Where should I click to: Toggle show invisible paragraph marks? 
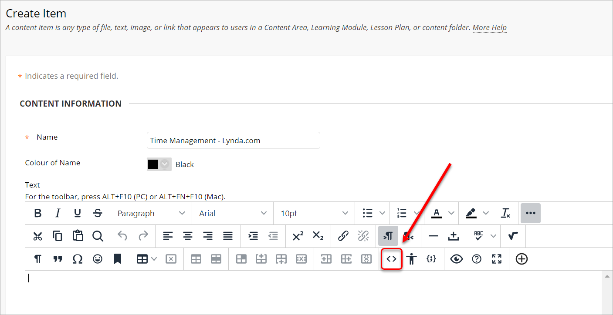38,259
